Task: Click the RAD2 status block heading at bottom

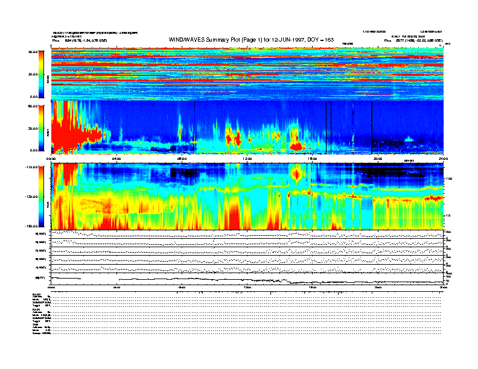Action: click(36, 294)
